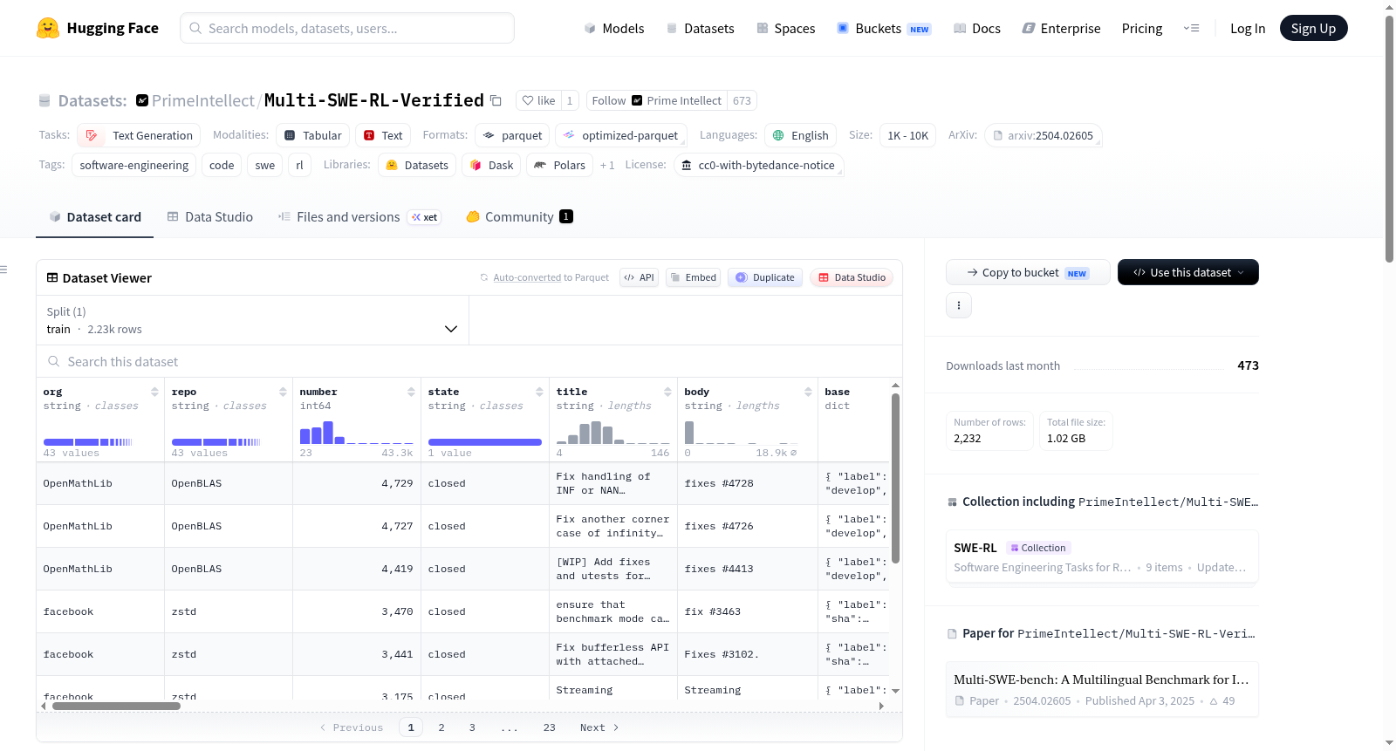Click the Copy to bucket button

(1028, 272)
